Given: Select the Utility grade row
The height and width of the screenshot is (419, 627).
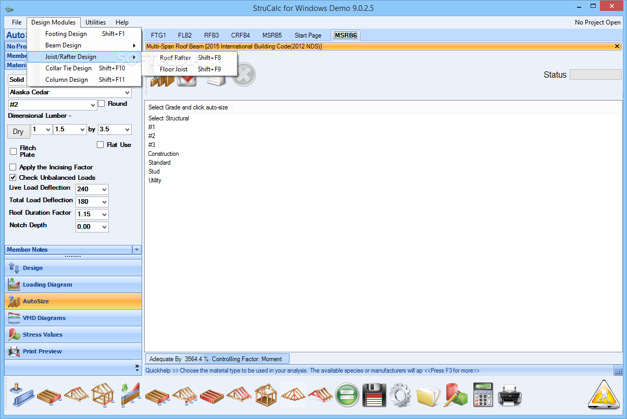Looking at the screenshot, I should click(x=155, y=180).
